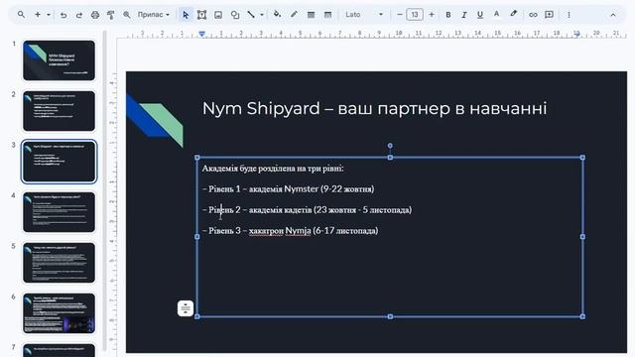Toggle bold formatting
Viewport: 635px width, 357px height.
click(448, 15)
